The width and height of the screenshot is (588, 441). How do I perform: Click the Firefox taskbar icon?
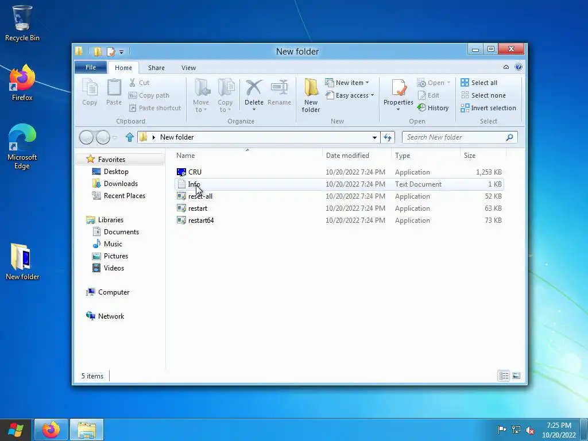51,430
